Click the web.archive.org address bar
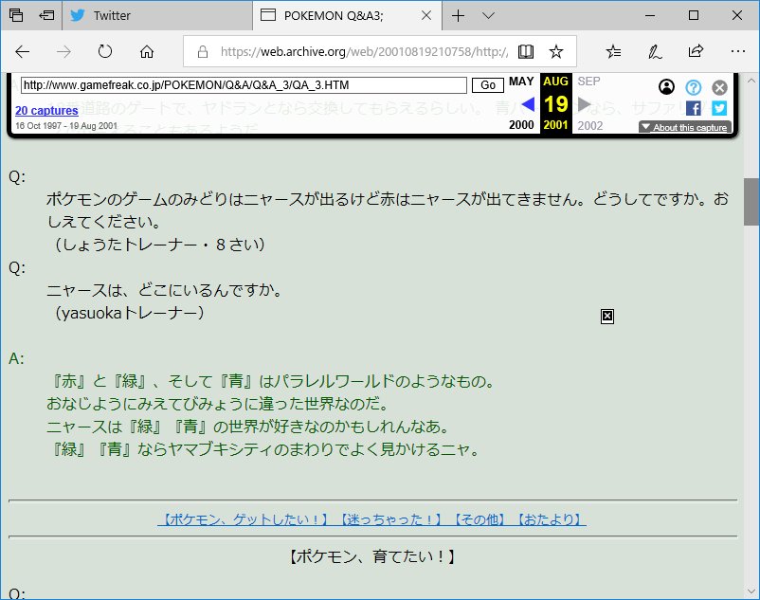 point(364,51)
